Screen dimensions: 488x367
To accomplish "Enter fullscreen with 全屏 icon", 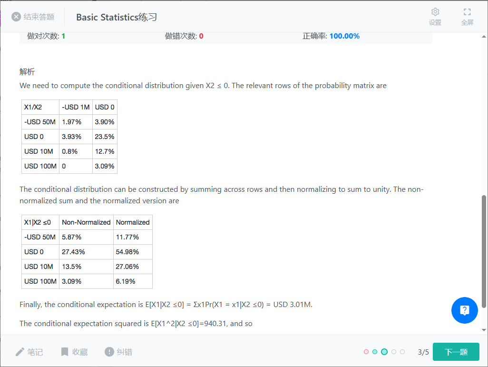I will coord(467,12).
